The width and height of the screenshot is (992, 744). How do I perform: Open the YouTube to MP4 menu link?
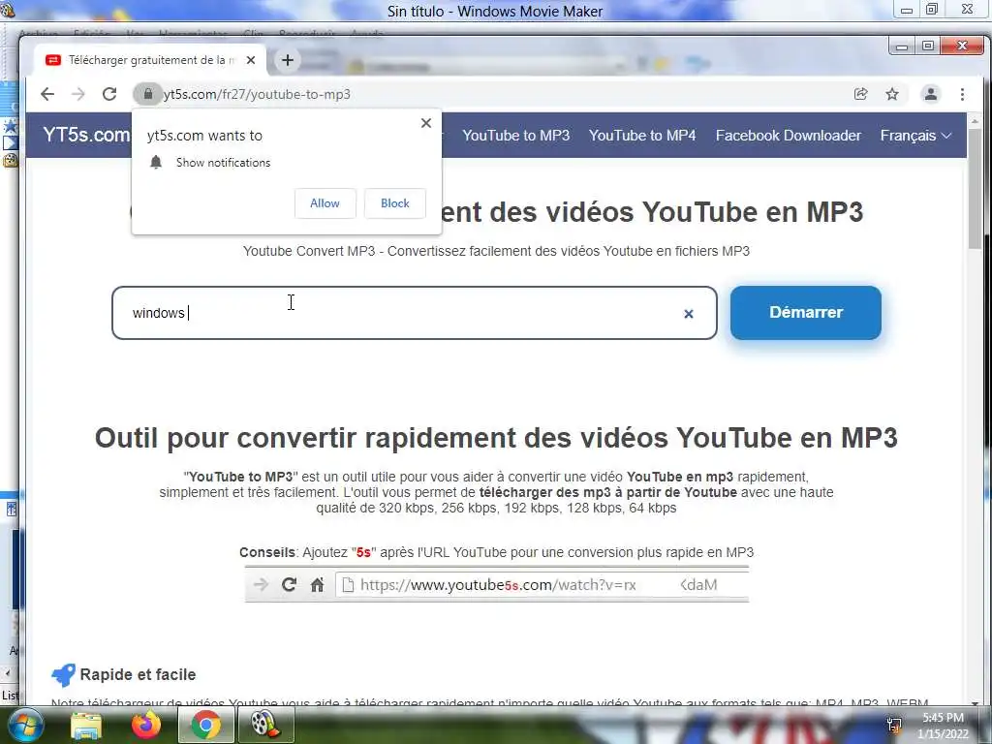[x=642, y=136]
